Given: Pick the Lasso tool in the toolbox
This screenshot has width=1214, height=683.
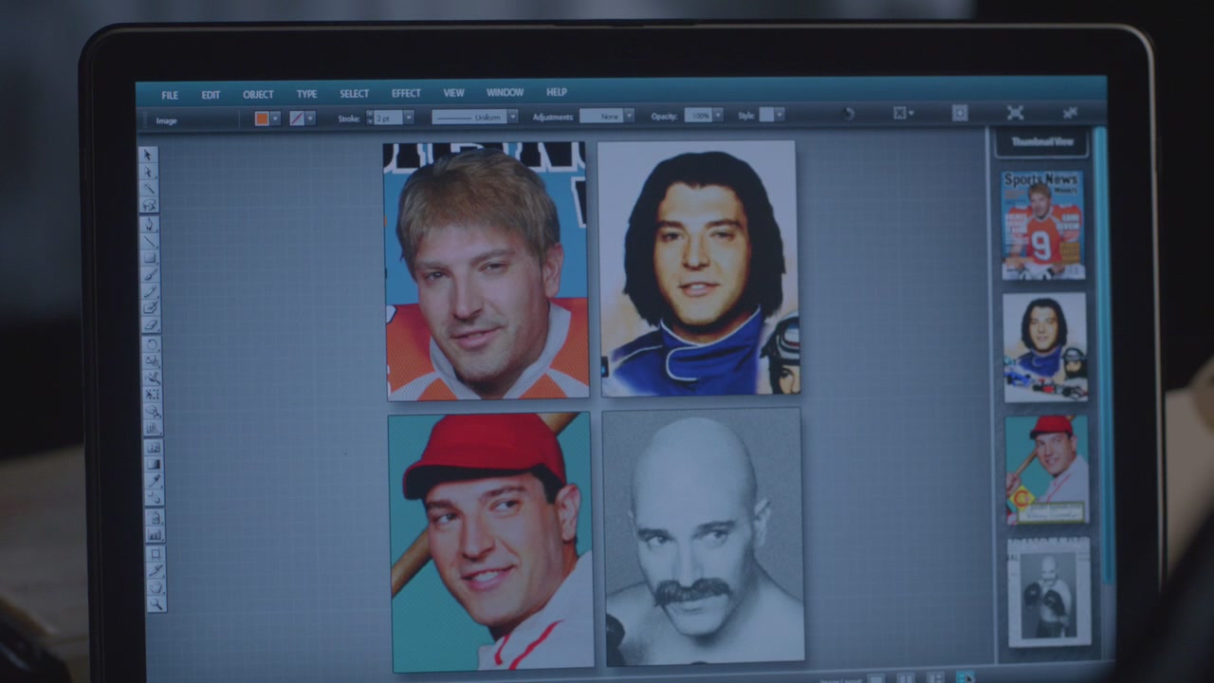Looking at the screenshot, I should 149,205.
